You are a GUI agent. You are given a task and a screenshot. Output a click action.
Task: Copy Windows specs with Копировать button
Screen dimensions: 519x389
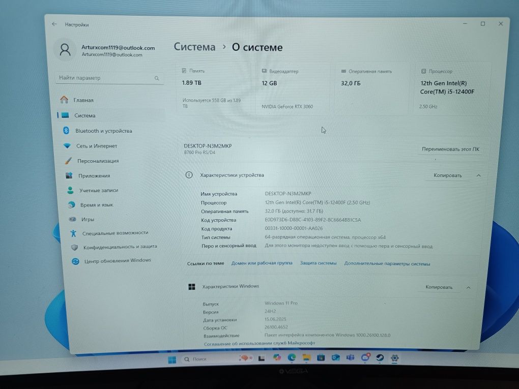click(x=439, y=287)
